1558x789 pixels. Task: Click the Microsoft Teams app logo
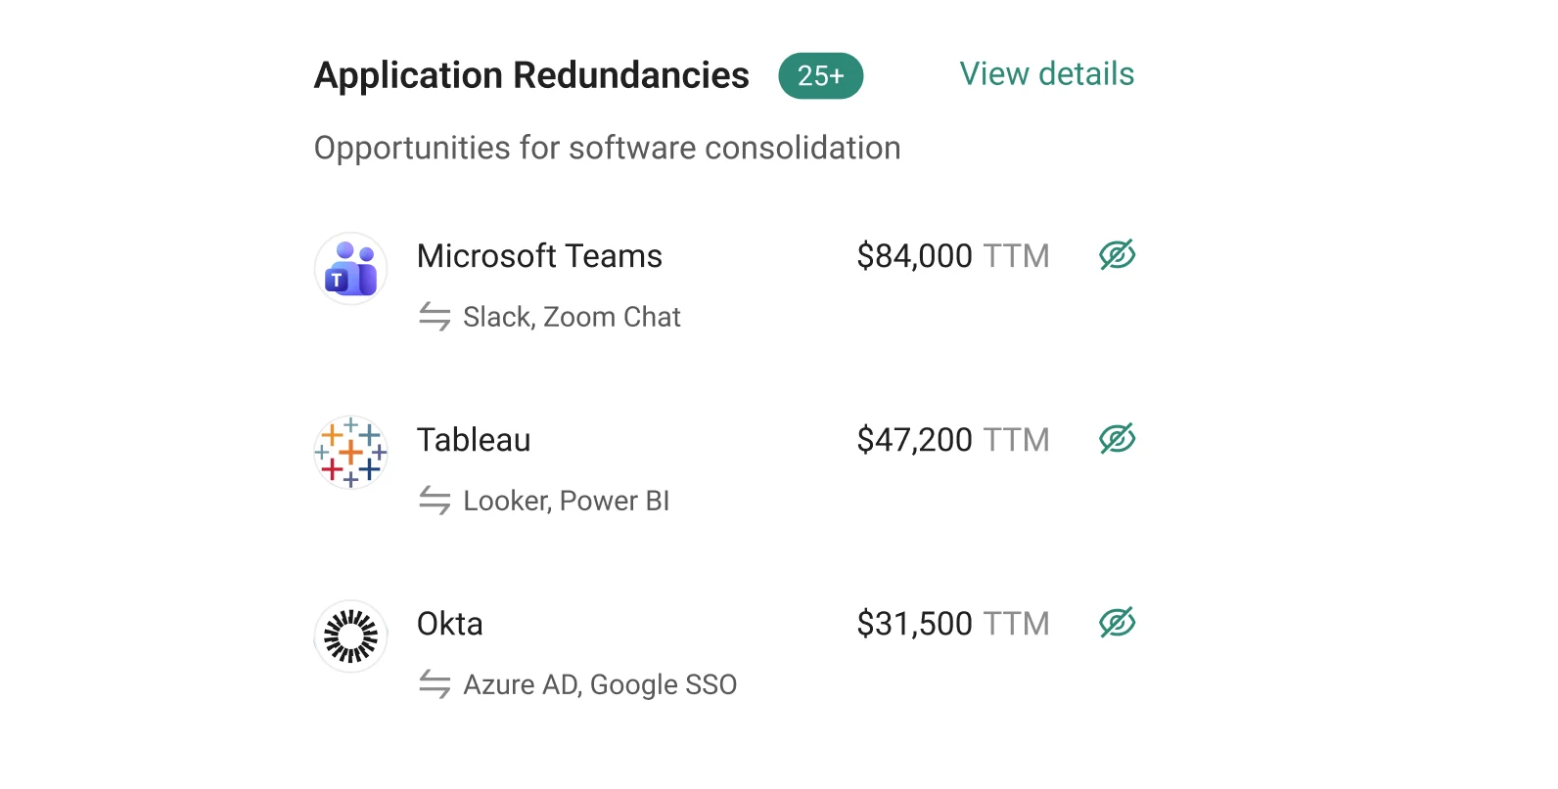tap(350, 269)
